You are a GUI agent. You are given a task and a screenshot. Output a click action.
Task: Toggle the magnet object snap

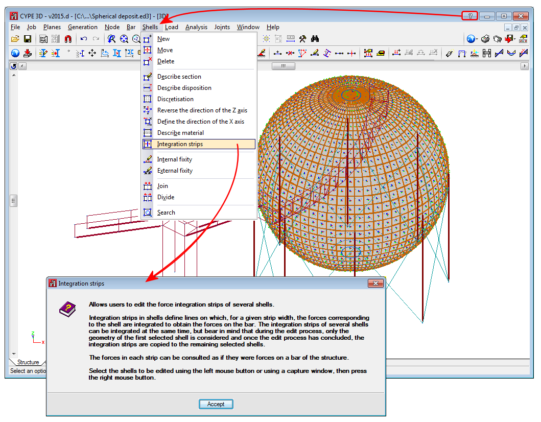68,39
